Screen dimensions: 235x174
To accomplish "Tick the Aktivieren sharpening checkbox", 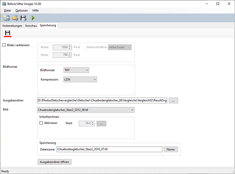I will point(41,123).
